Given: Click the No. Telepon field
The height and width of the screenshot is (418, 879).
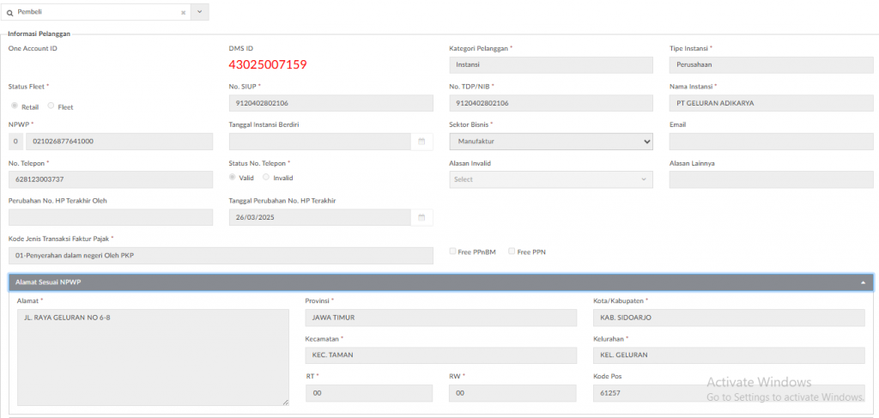Looking at the screenshot, I should pos(110,179).
